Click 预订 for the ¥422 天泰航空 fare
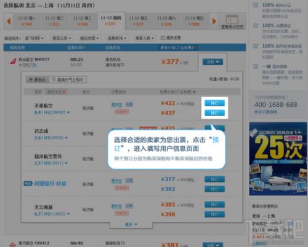Screen dimensions: 308x247 tap(214, 103)
